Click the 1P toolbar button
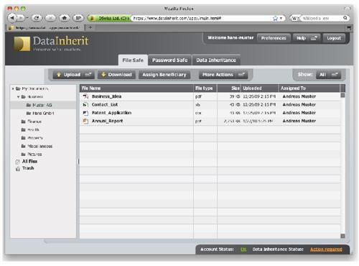359x266 pixels. [x=78, y=18]
